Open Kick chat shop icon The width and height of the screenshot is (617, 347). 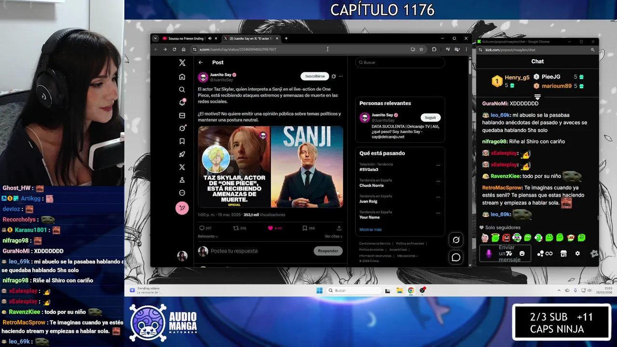coord(563,254)
